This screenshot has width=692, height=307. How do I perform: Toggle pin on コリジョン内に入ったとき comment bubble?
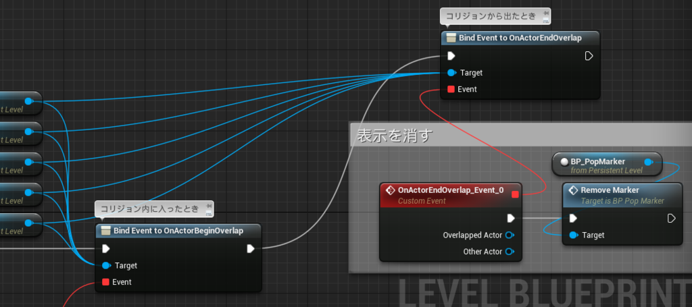coord(208,206)
